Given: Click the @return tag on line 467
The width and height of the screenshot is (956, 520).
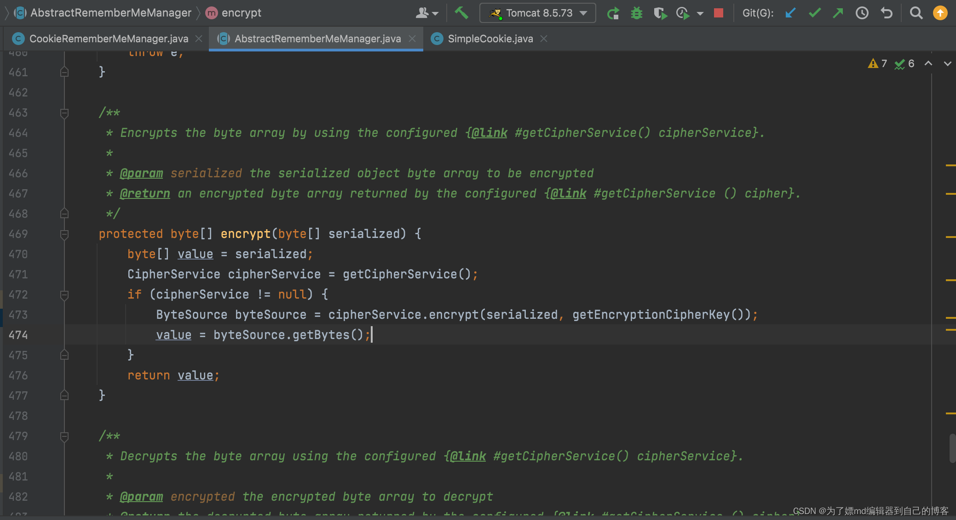Looking at the screenshot, I should [x=145, y=193].
